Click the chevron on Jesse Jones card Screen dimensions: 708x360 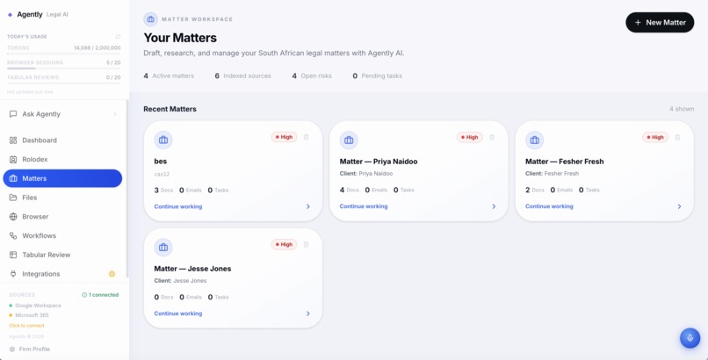(x=308, y=313)
